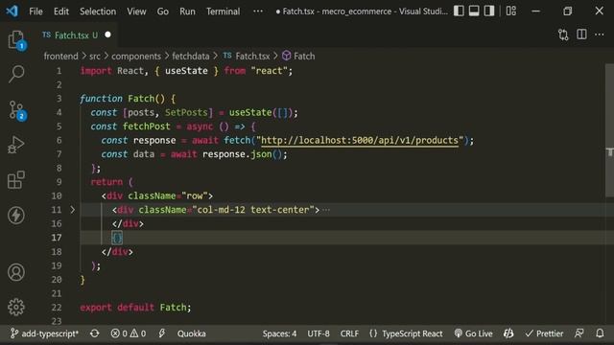614x345 pixels.
Task: Close Fatch.tsx tab via unsaved dot
Action: click(107, 34)
